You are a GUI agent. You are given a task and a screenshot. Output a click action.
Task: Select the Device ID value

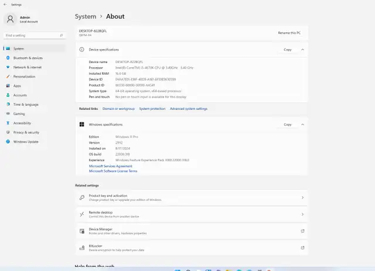146,79
